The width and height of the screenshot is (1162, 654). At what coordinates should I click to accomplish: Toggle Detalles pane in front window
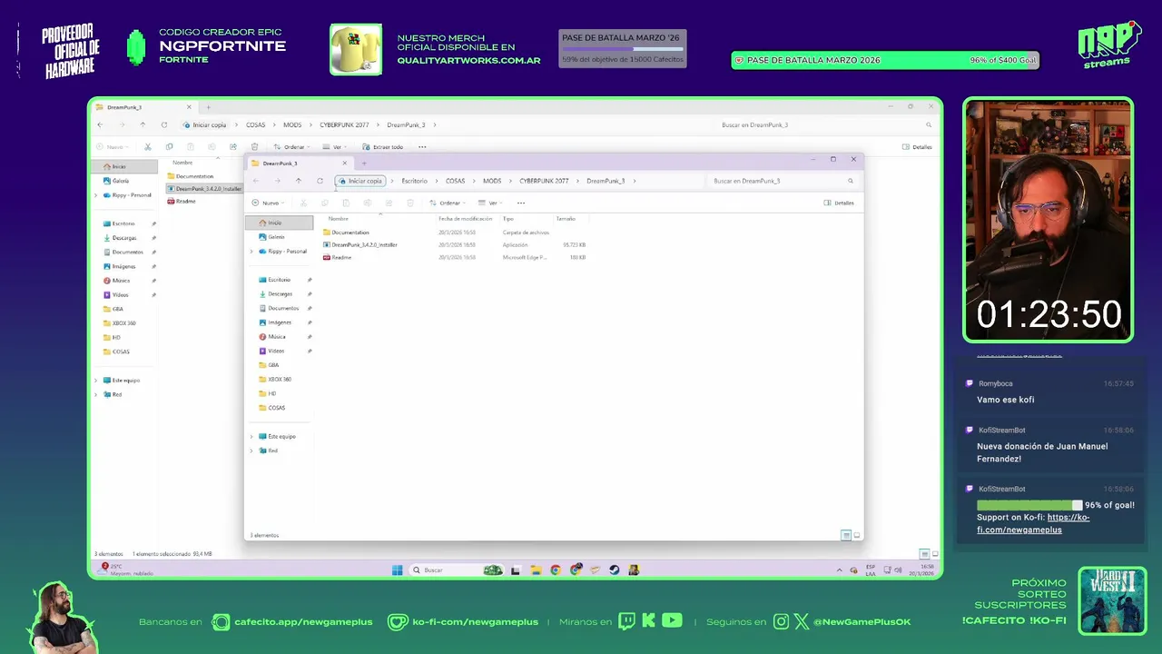point(839,203)
